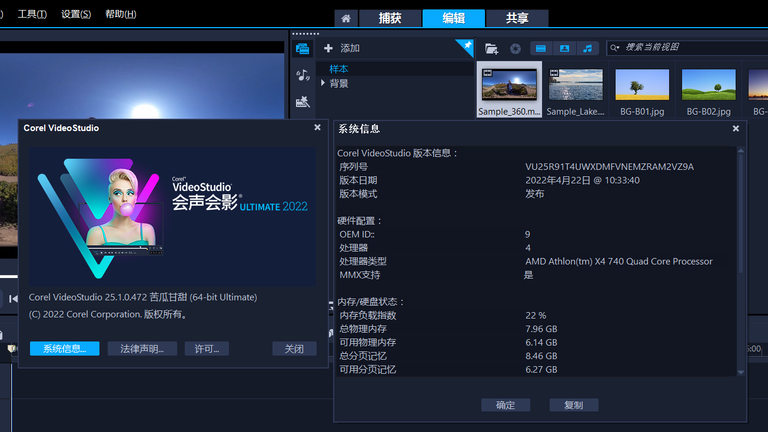Click the VideoStudio Ultimate 2022 splash image

(x=173, y=216)
